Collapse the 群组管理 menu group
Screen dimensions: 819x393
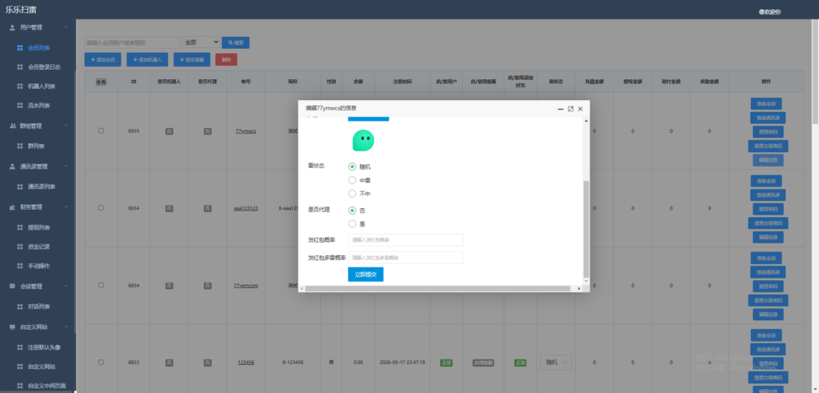tap(66, 126)
